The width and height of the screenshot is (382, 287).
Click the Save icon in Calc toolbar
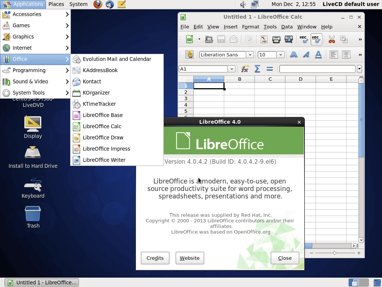(x=221, y=39)
